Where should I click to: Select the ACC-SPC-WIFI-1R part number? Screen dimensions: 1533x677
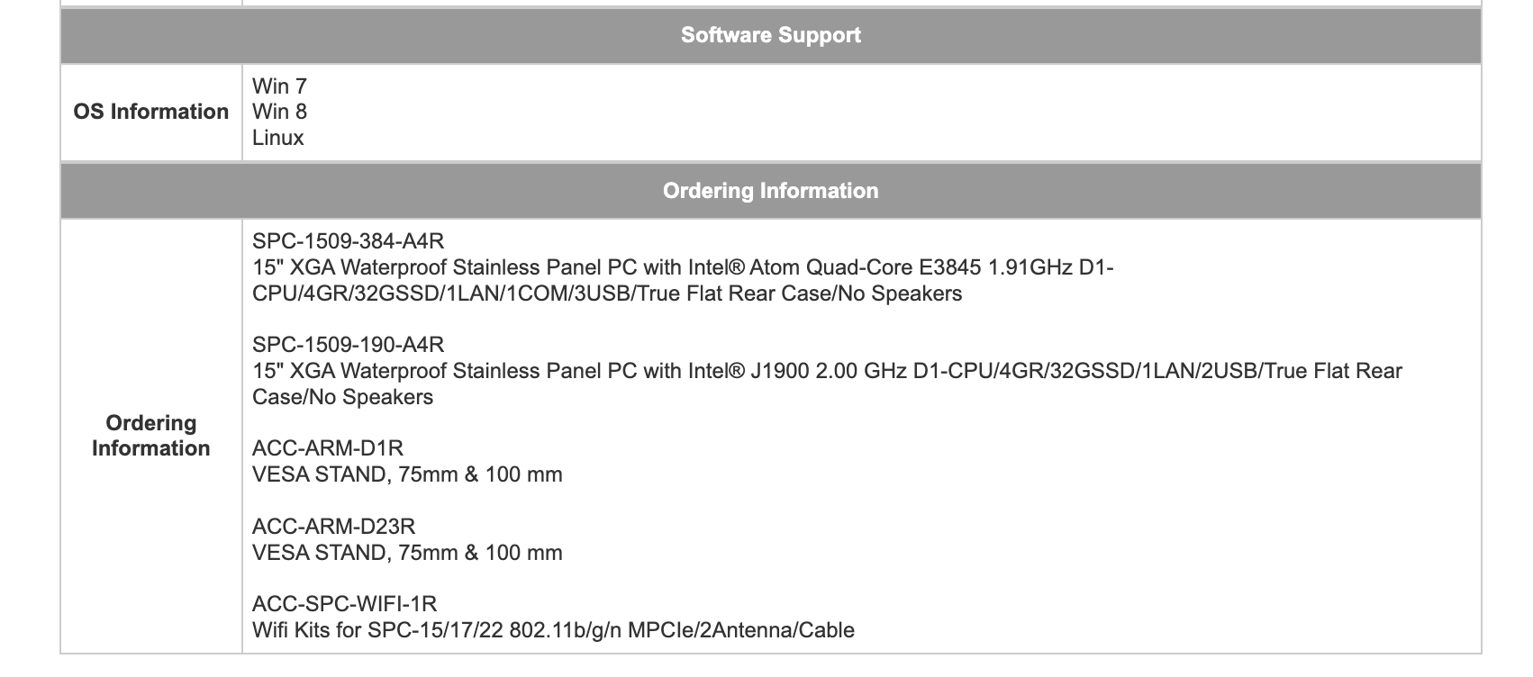(345, 604)
